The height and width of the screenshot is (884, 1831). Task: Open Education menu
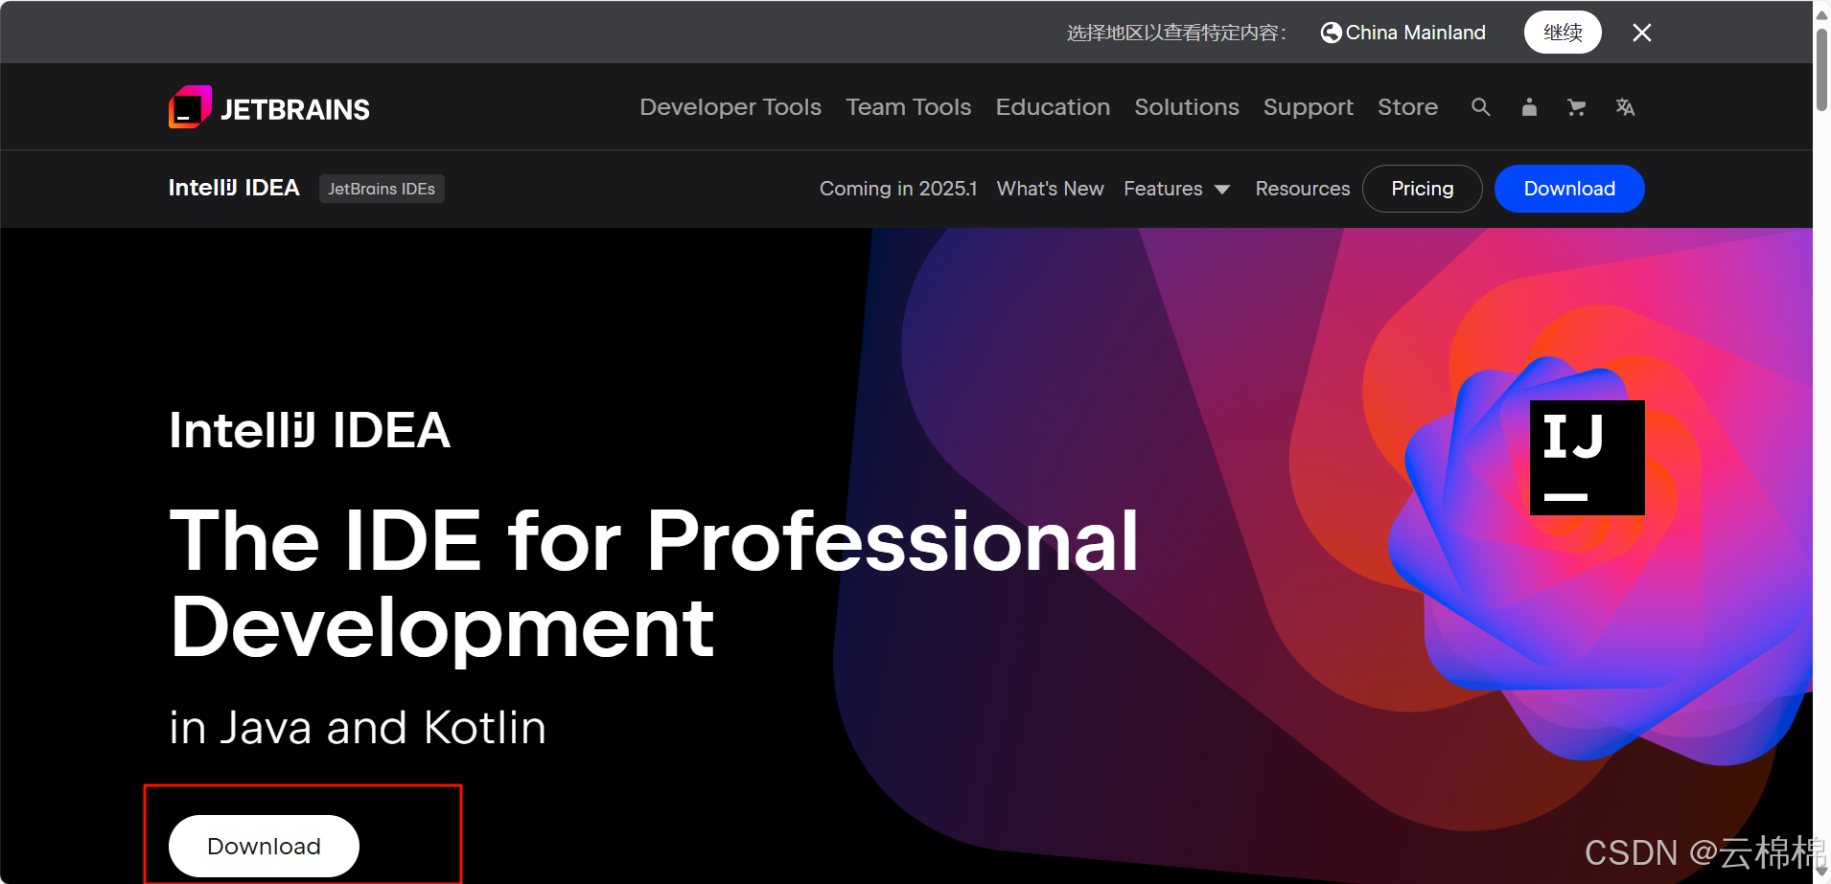tap(1053, 107)
